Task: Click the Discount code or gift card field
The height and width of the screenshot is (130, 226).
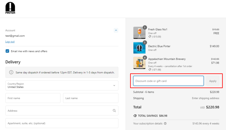Action: 168,81
